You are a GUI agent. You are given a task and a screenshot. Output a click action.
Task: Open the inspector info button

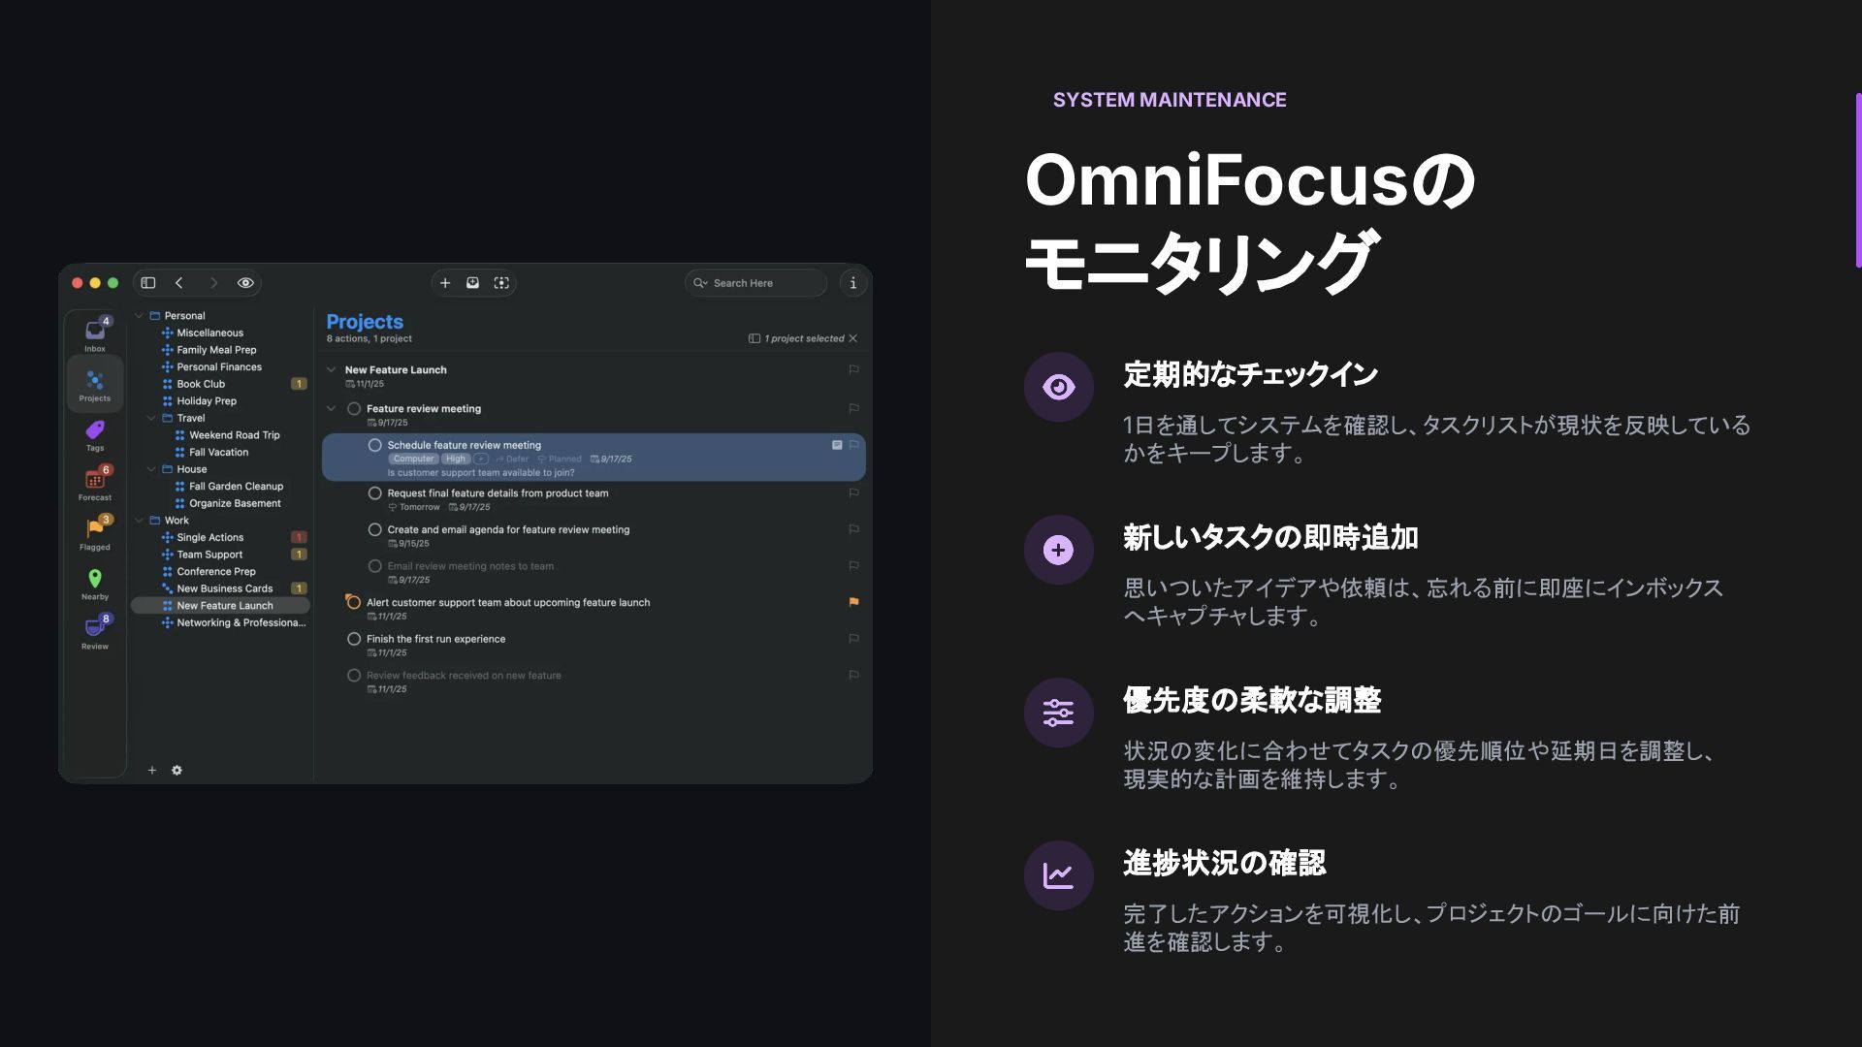pyautogui.click(x=853, y=283)
